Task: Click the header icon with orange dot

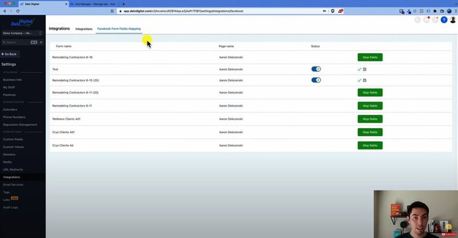Action: coord(435,20)
